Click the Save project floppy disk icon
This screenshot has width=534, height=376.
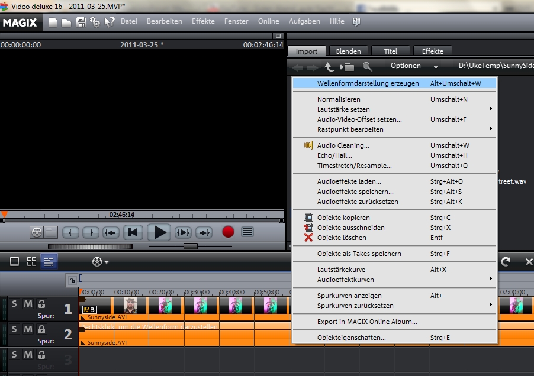pyautogui.click(x=81, y=22)
